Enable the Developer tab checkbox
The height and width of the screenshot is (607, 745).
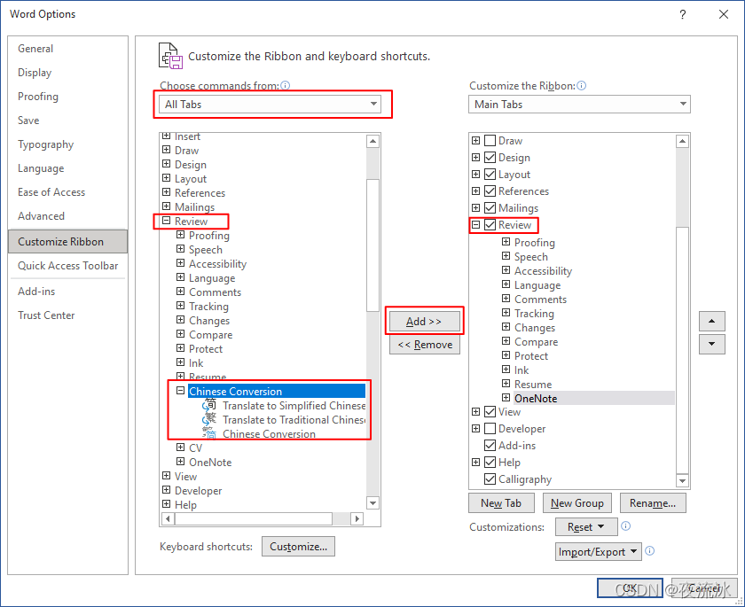(490, 429)
